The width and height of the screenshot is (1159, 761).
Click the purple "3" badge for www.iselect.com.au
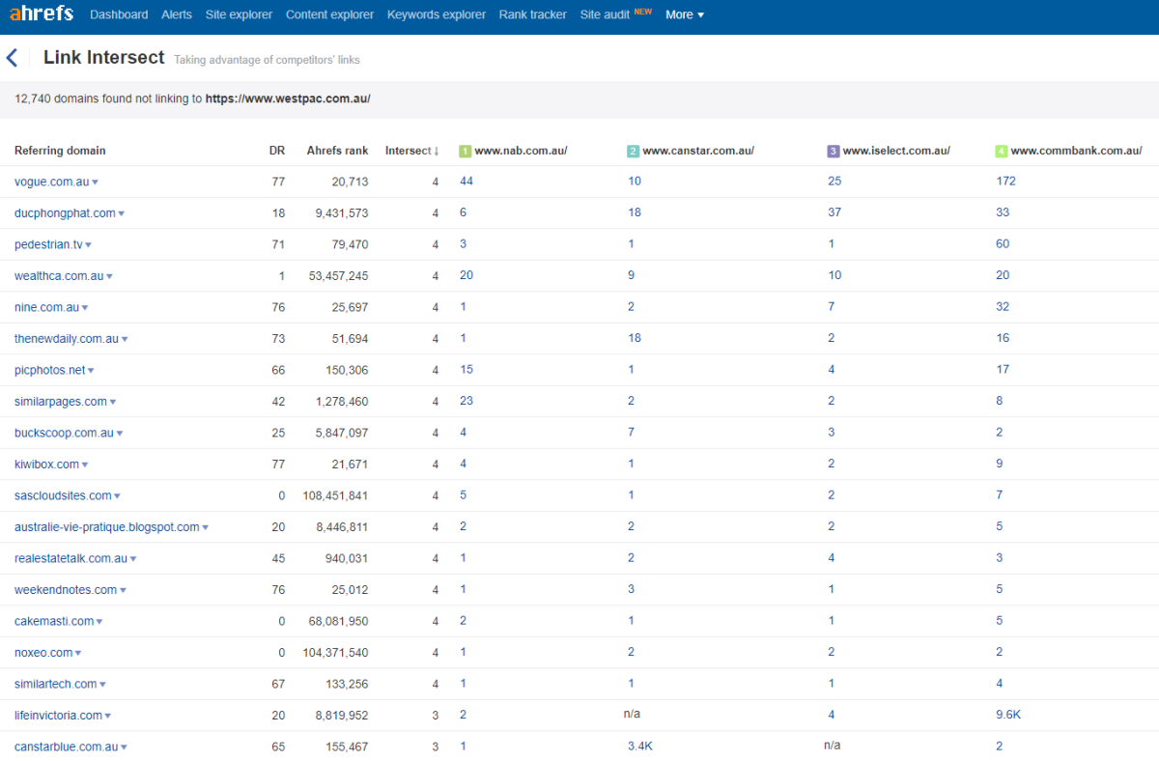[833, 151]
